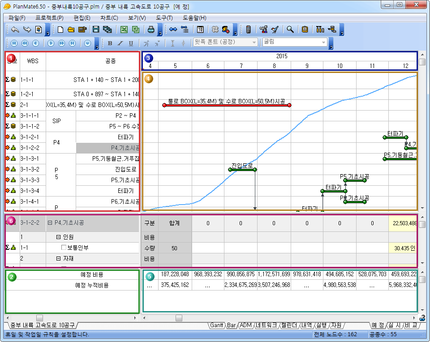Open file with the folder icon

pyautogui.click(x=71, y=30)
